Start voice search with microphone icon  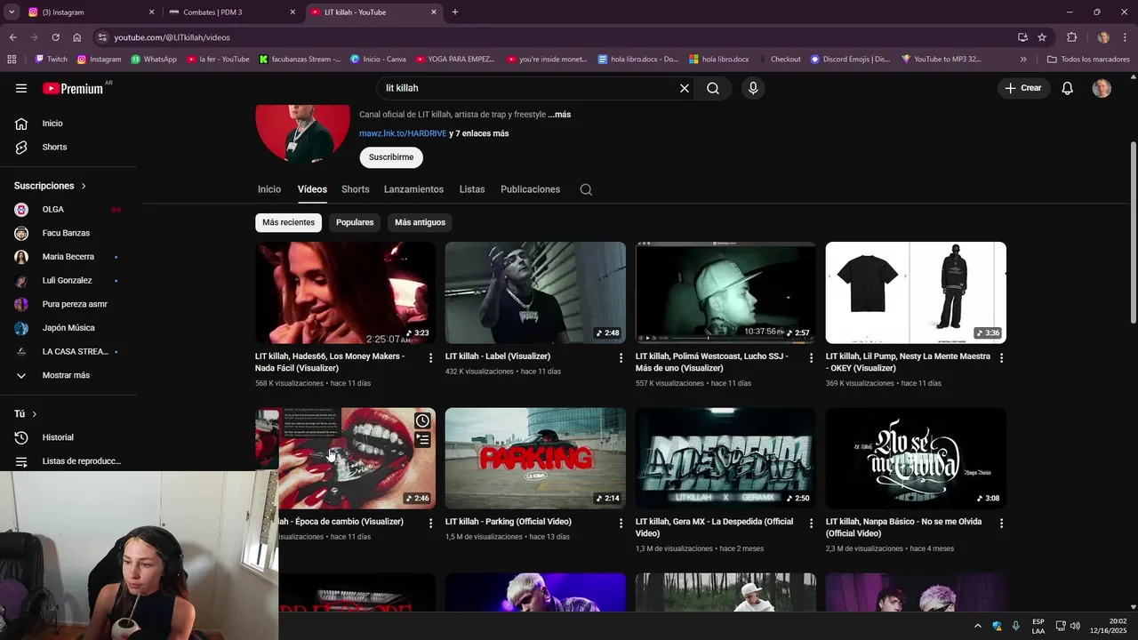(x=753, y=88)
